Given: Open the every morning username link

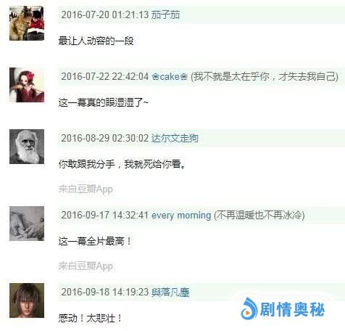Looking at the screenshot, I should click(181, 216).
